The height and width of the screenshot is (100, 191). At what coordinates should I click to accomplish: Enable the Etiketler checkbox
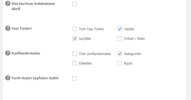[75, 63]
